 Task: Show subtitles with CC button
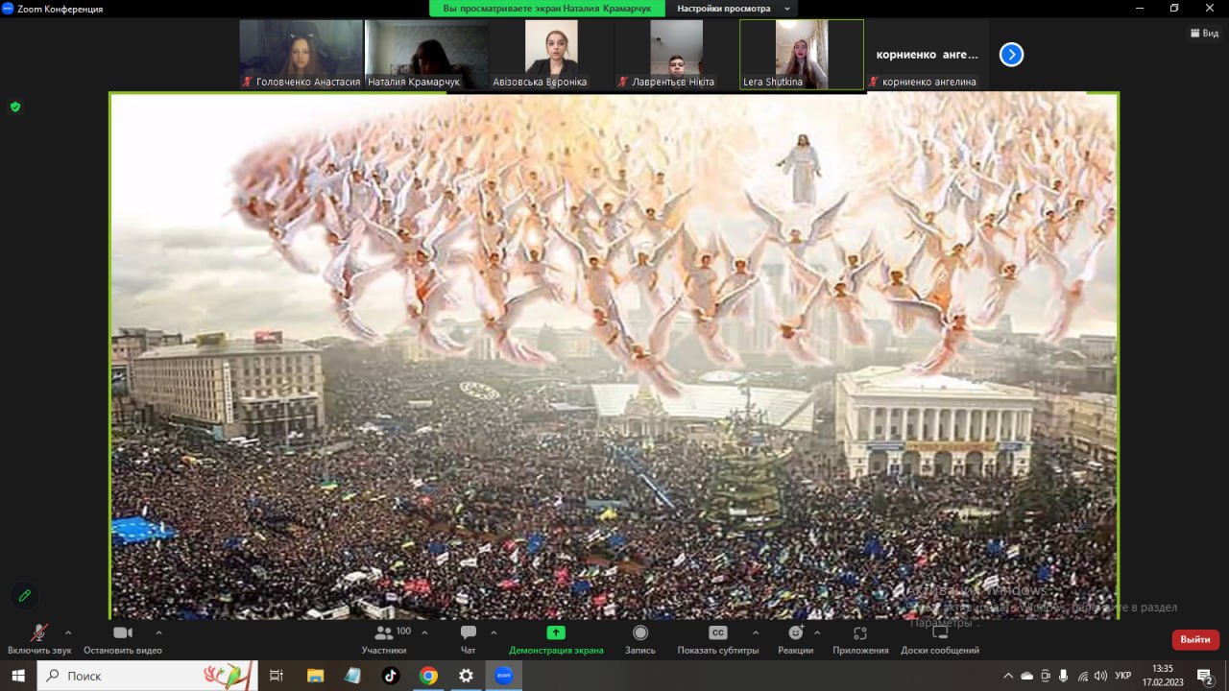coord(718,639)
